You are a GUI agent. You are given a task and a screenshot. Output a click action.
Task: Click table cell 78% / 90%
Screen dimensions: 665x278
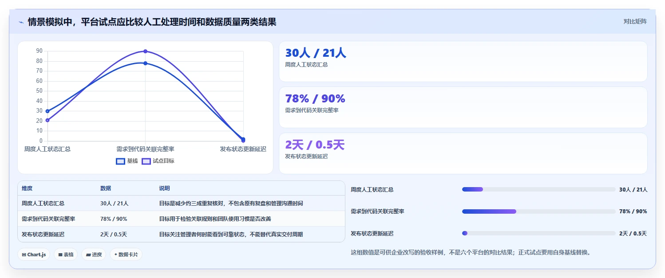click(x=114, y=219)
